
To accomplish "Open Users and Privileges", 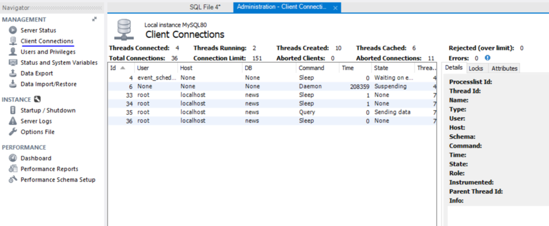I will (x=48, y=52).
